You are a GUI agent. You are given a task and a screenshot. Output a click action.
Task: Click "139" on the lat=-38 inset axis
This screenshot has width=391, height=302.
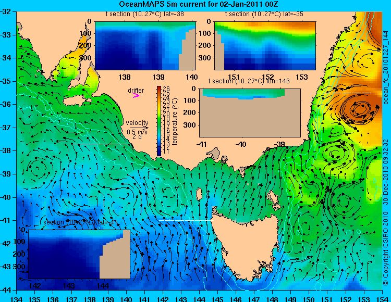pyautogui.click(x=158, y=77)
